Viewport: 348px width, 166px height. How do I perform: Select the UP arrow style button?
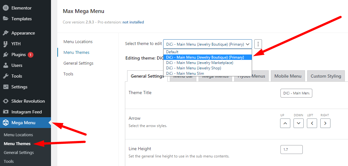pyautogui.click(x=285, y=123)
